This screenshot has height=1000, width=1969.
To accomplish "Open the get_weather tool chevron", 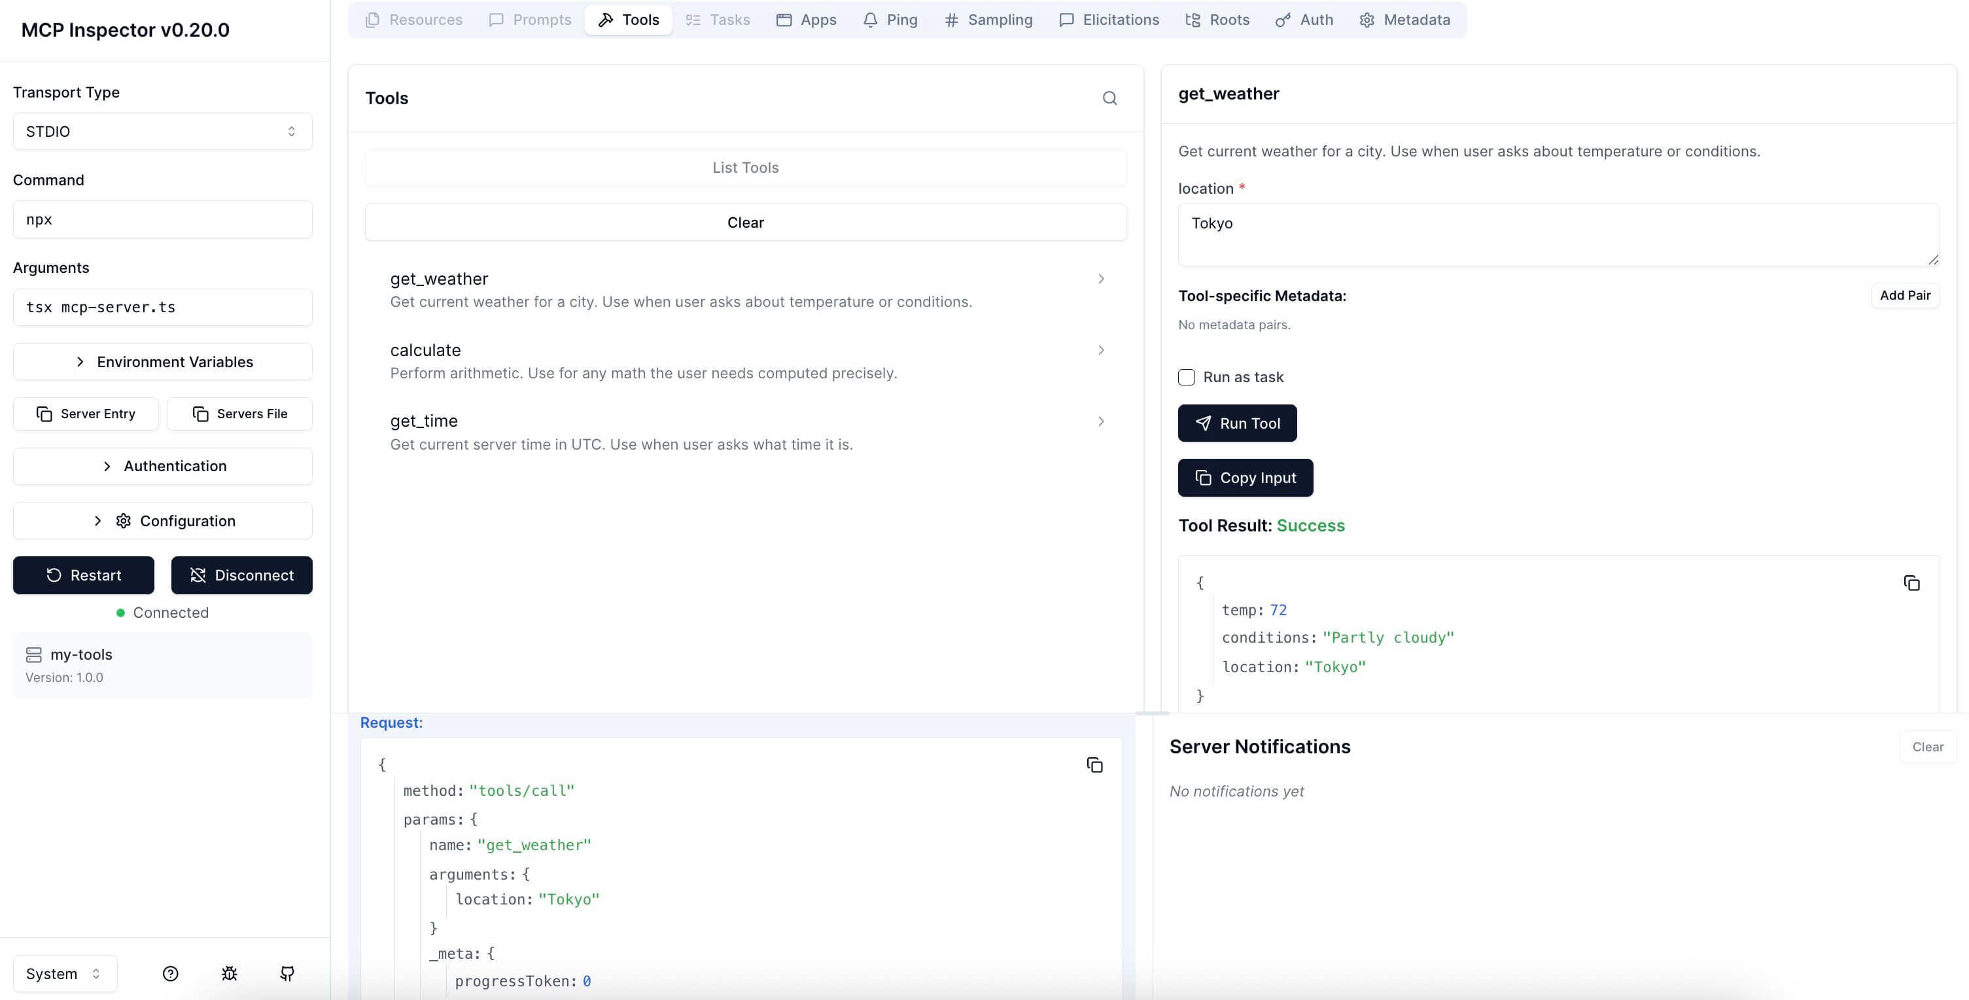I will point(1101,279).
